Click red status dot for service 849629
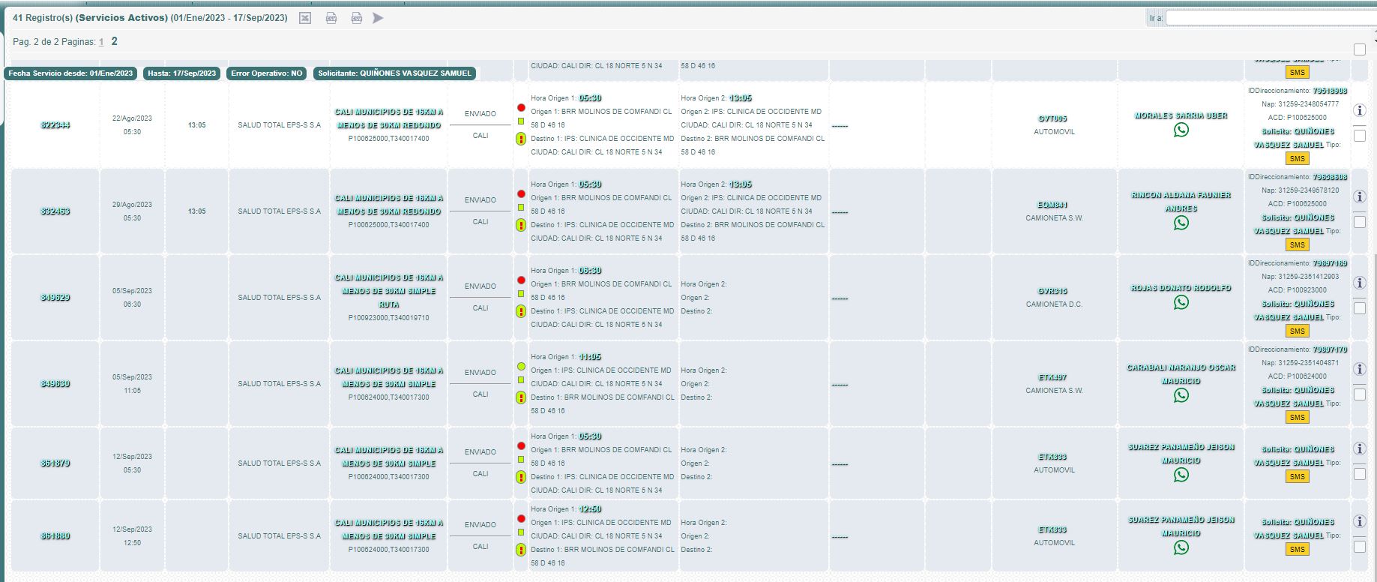Image resolution: width=1377 pixels, height=582 pixels. point(521,280)
